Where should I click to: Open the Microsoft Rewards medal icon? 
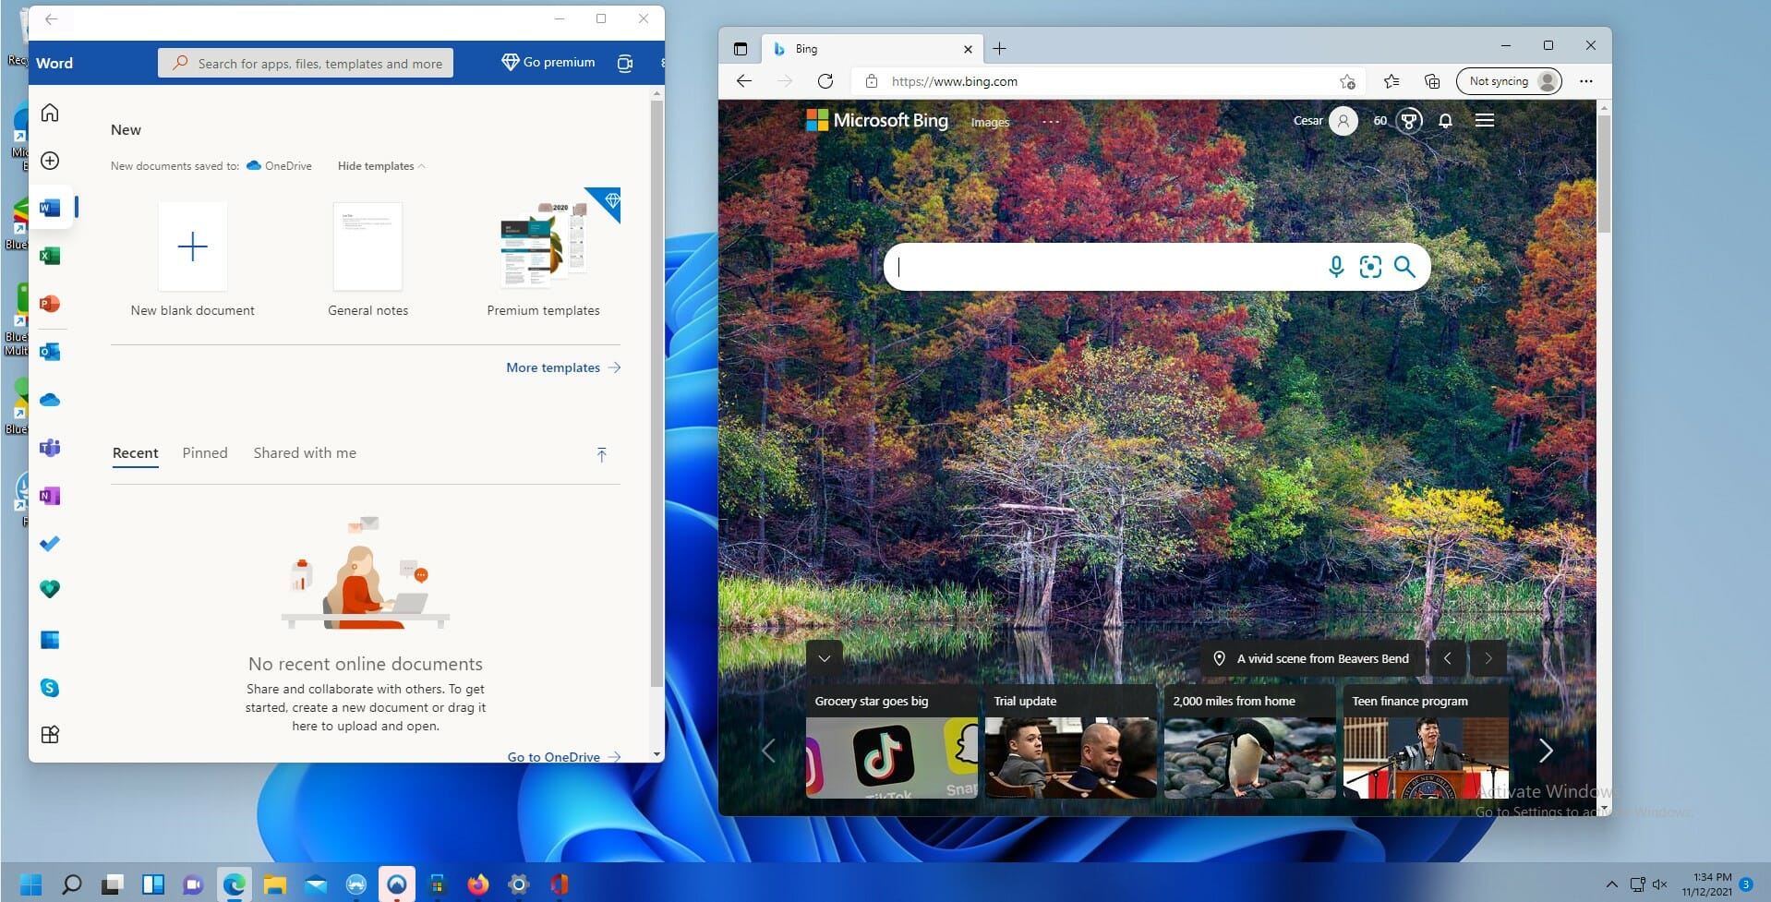(x=1409, y=120)
